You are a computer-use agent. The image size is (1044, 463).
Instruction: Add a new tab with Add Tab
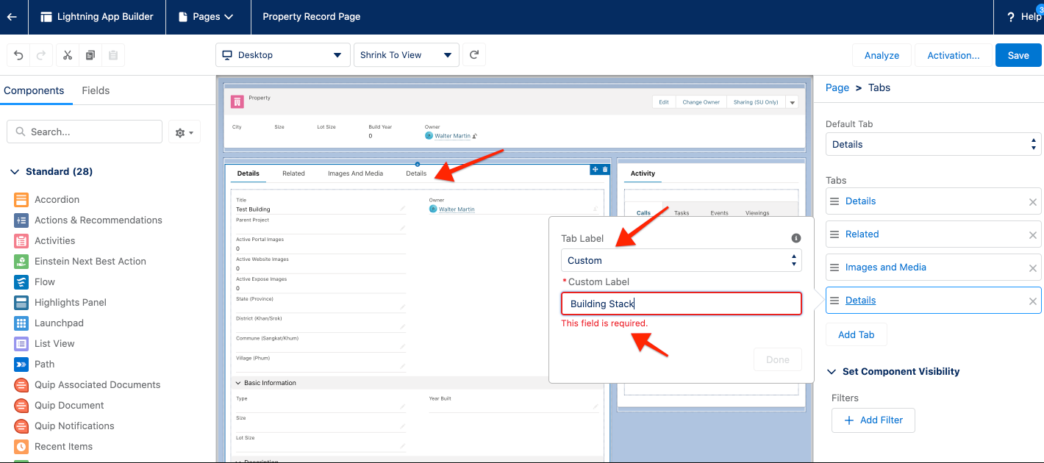(856, 334)
